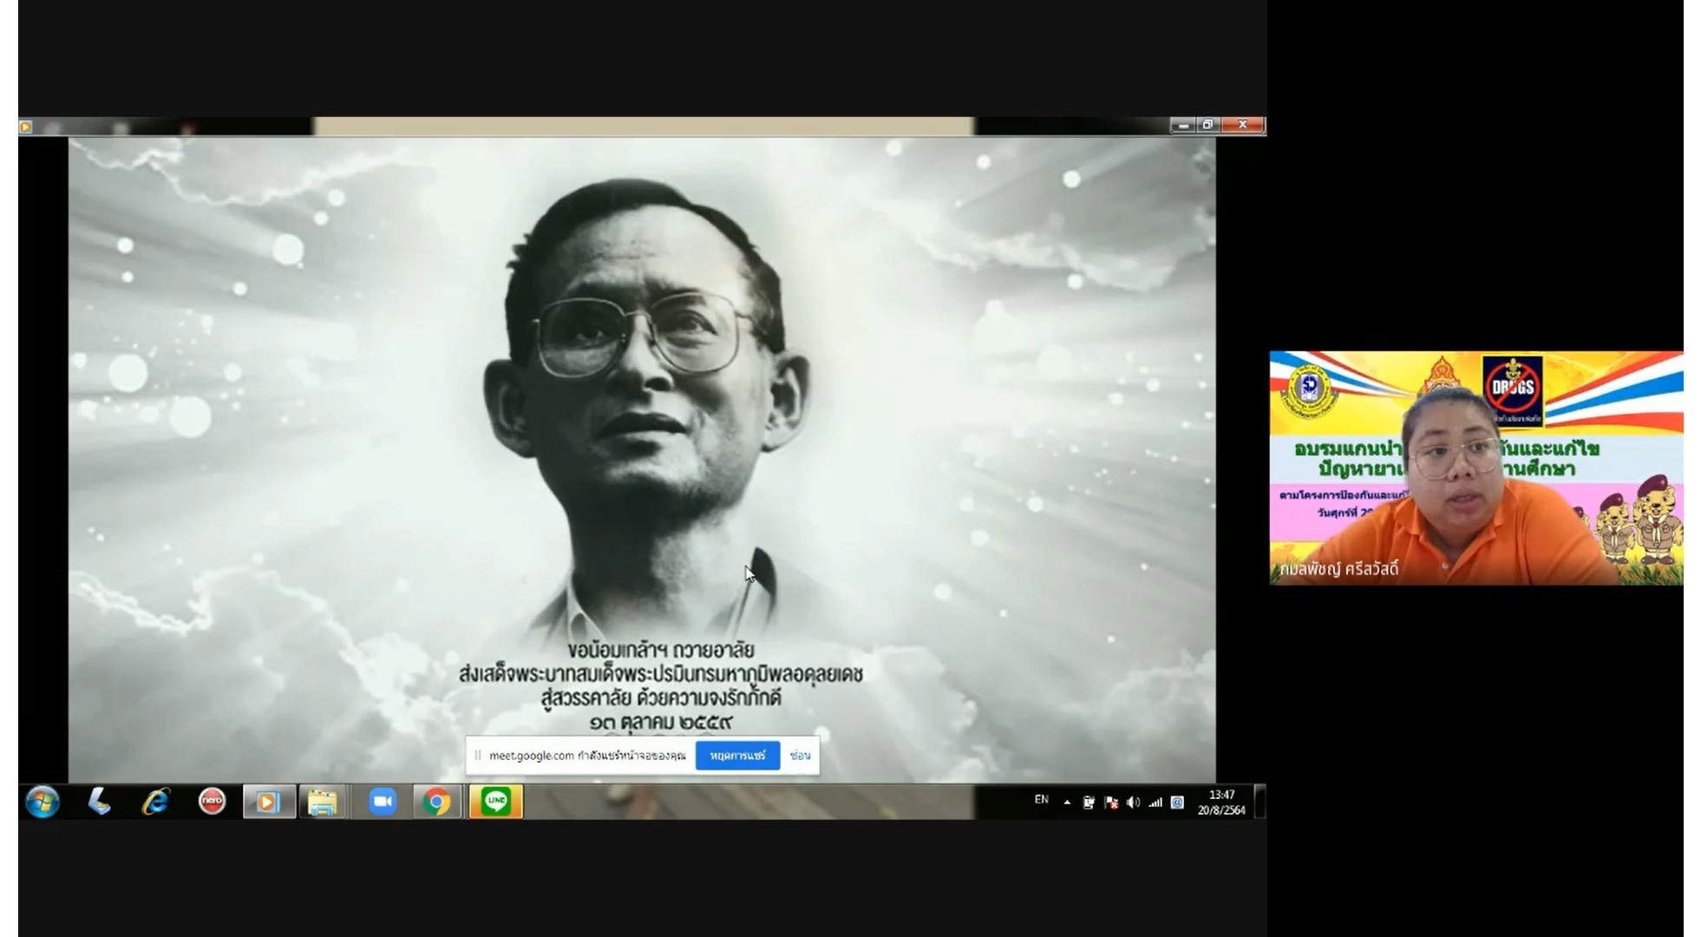Switch to media player taskbar window
This screenshot has height=937, width=1701.
pyautogui.click(x=268, y=802)
